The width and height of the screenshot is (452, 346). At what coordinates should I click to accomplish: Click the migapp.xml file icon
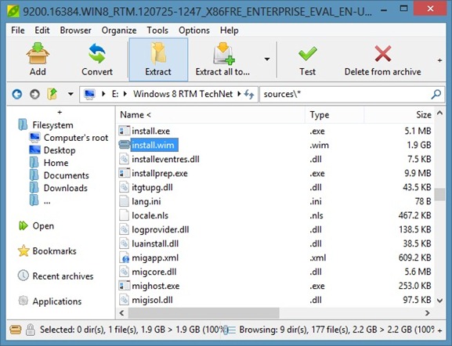pyautogui.click(x=125, y=258)
